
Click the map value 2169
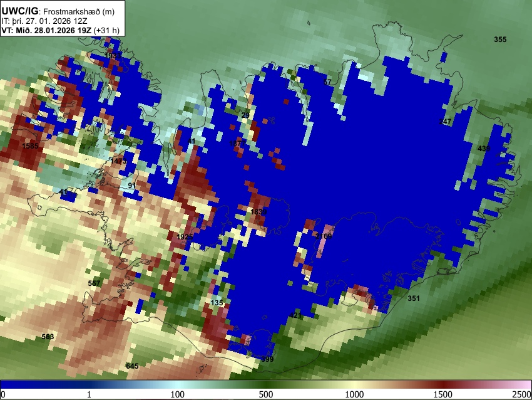pos(324,236)
